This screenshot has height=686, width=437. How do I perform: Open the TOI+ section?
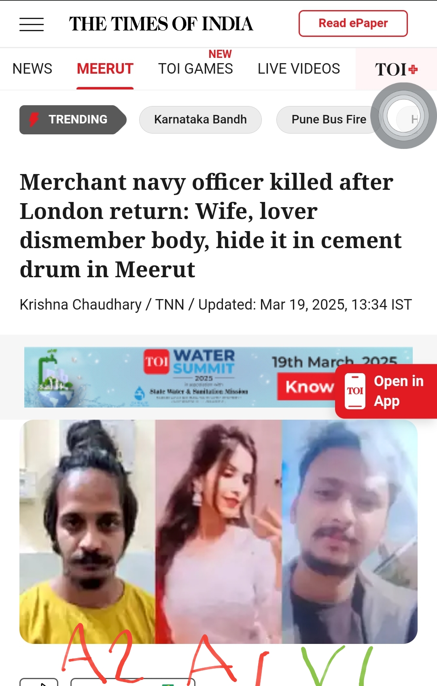396,69
